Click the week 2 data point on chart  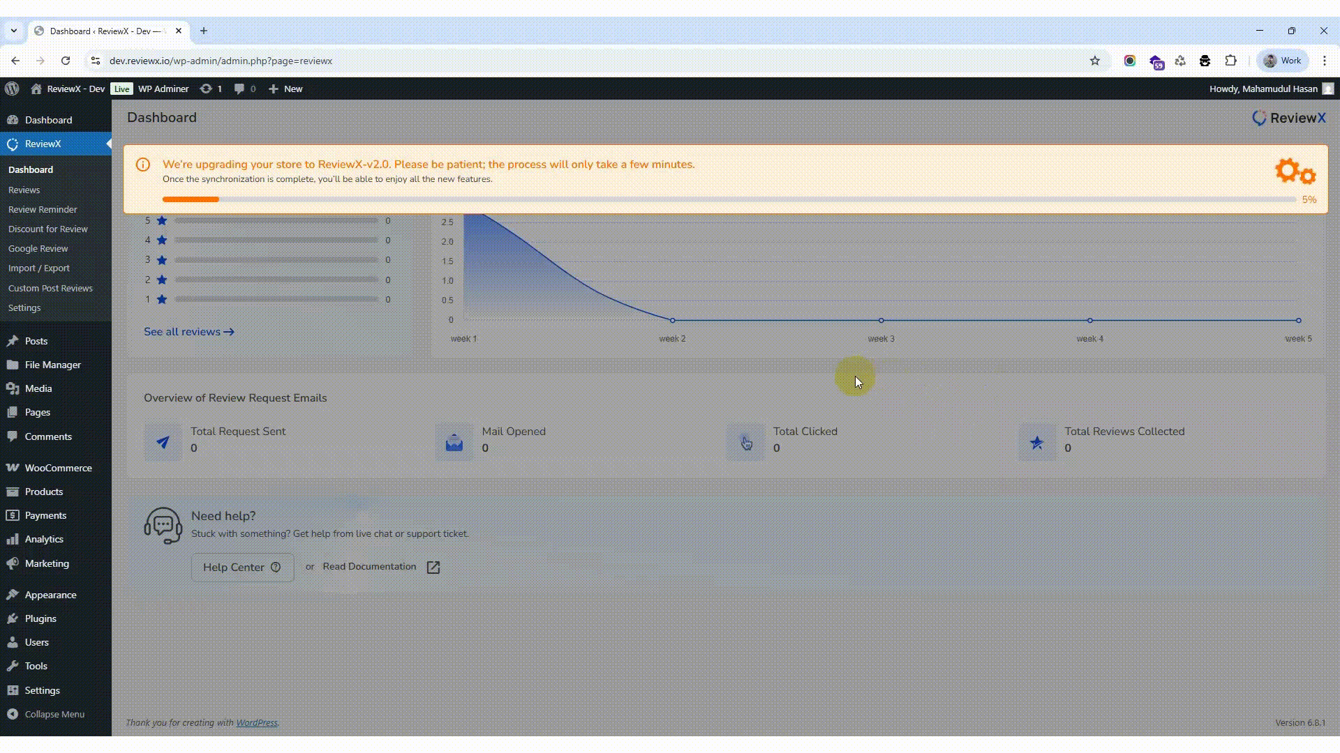coord(673,321)
